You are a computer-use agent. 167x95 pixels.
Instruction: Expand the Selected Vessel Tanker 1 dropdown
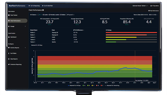pos(140,6)
